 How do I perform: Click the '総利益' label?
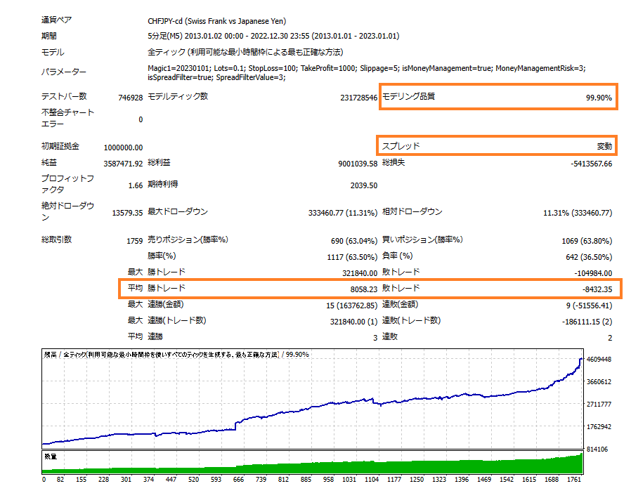click(159, 162)
